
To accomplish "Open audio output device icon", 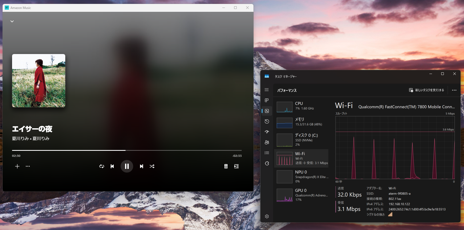I will tap(226, 166).
